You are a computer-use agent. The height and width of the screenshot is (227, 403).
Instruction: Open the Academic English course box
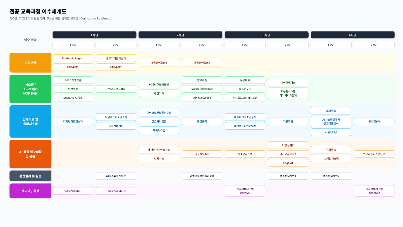[x=73, y=58]
